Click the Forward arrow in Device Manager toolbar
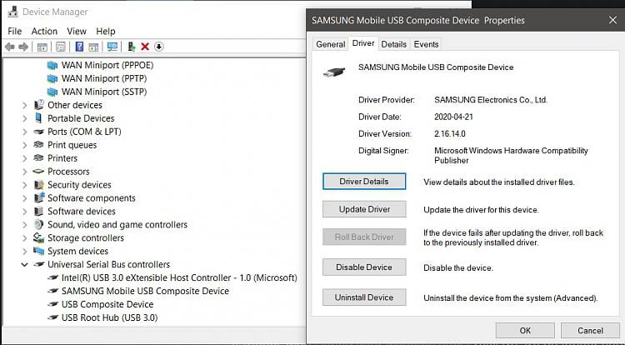Image resolution: width=625 pixels, height=345 pixels. point(23,47)
